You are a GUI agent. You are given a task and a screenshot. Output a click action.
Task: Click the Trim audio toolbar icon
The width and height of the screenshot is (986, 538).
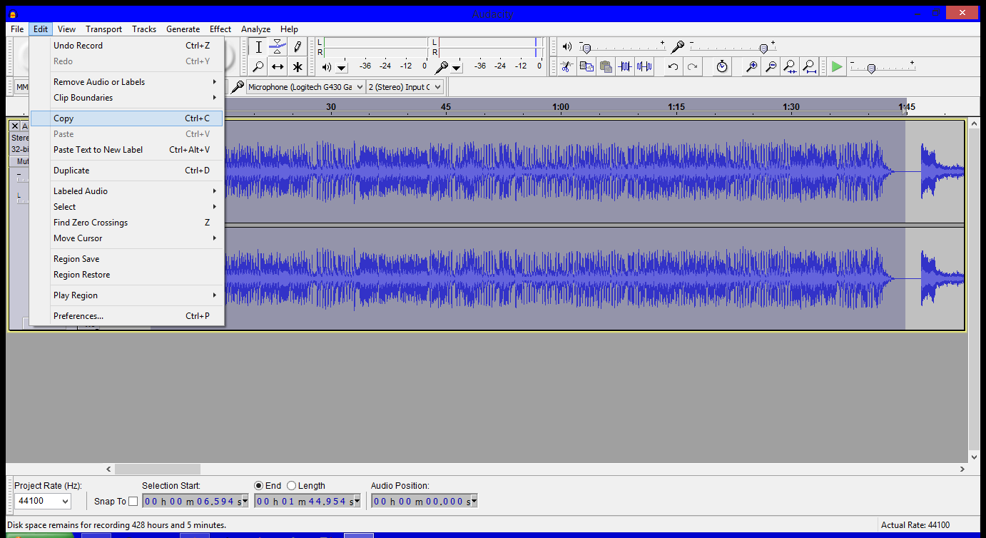[x=625, y=66]
